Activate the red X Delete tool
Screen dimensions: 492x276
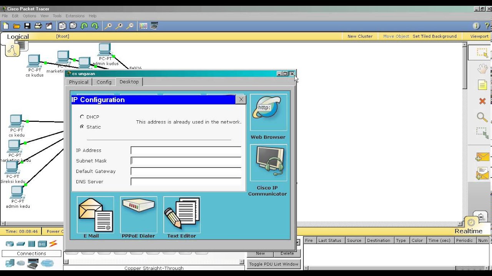(482, 101)
